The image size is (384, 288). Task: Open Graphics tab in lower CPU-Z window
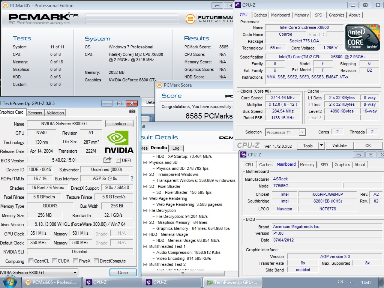(342, 165)
